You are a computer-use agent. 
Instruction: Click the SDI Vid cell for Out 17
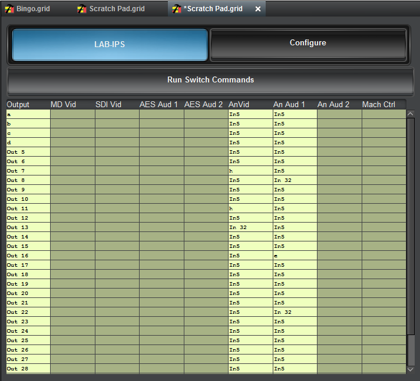[117, 265]
